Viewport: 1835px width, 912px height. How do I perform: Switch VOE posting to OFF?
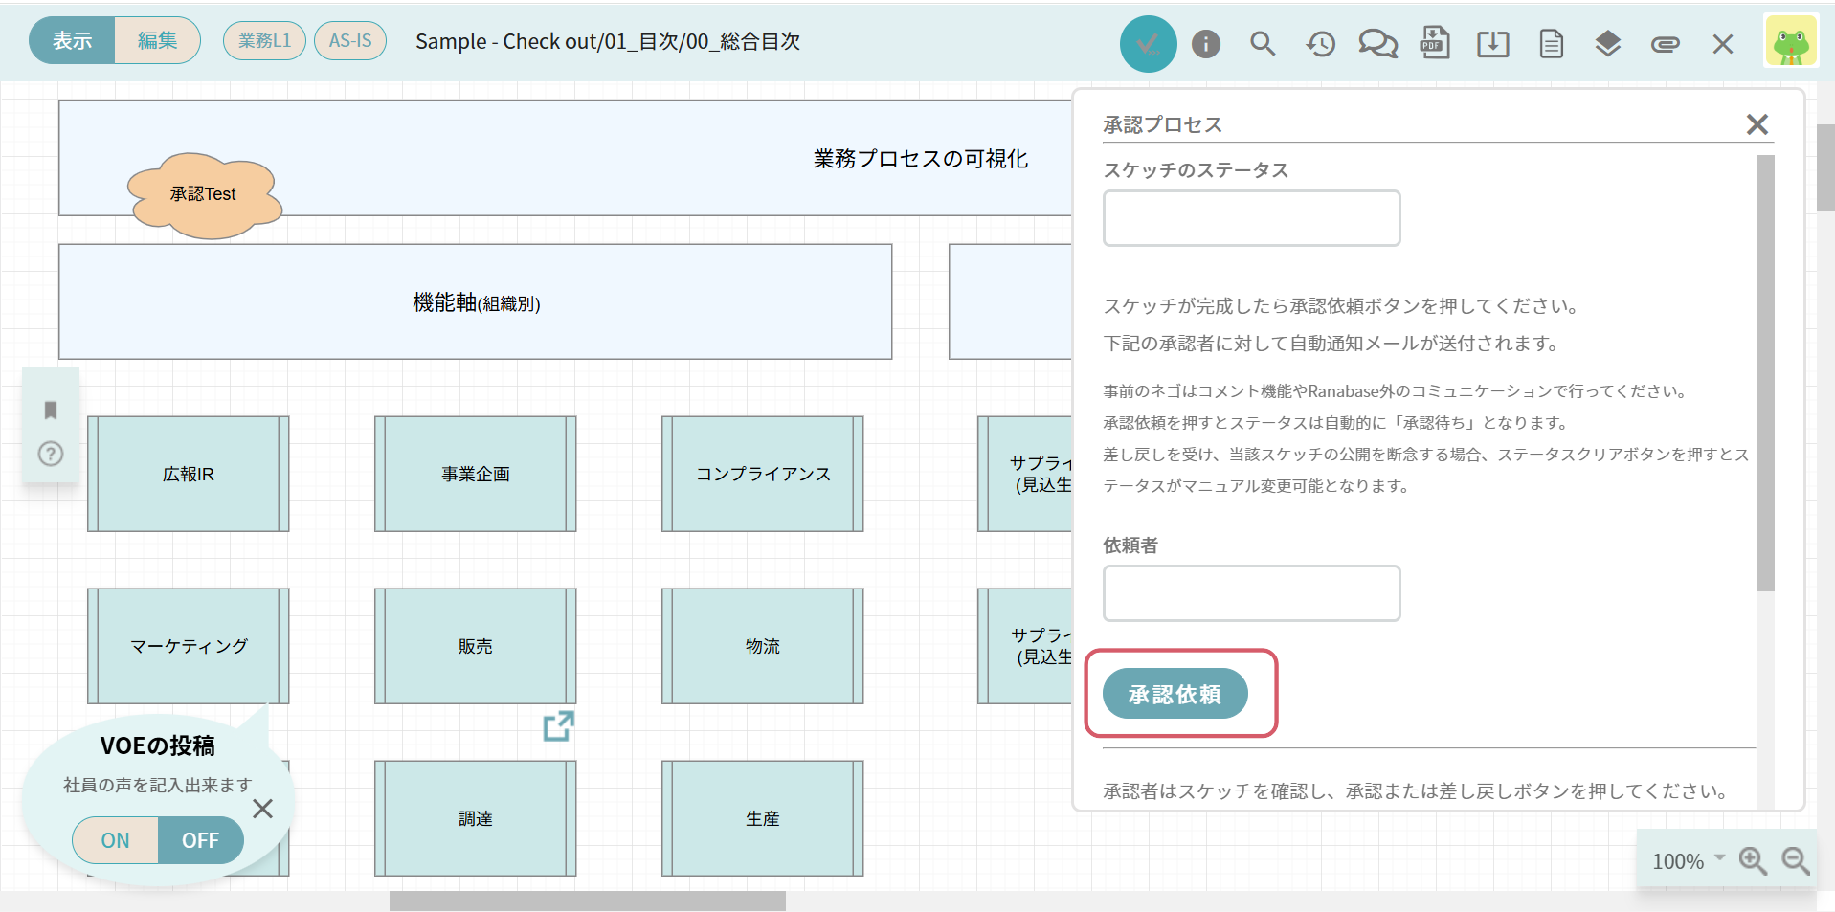(200, 840)
